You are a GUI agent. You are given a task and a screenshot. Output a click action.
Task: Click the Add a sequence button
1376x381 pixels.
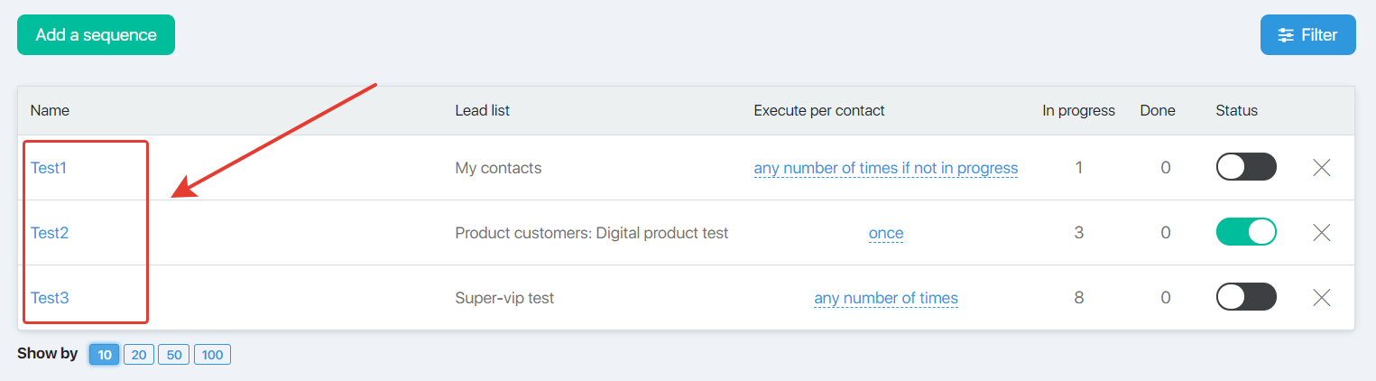(x=96, y=35)
